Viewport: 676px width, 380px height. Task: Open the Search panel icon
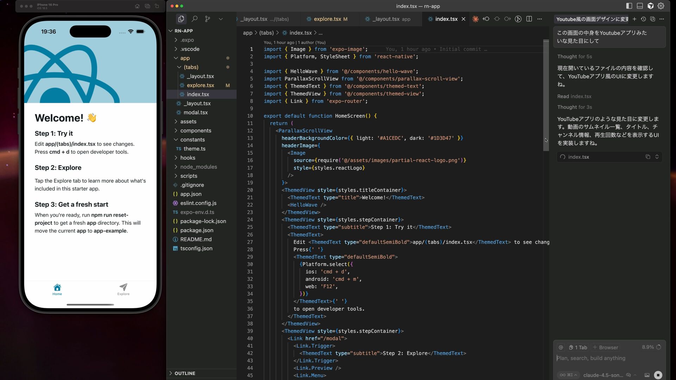194,19
